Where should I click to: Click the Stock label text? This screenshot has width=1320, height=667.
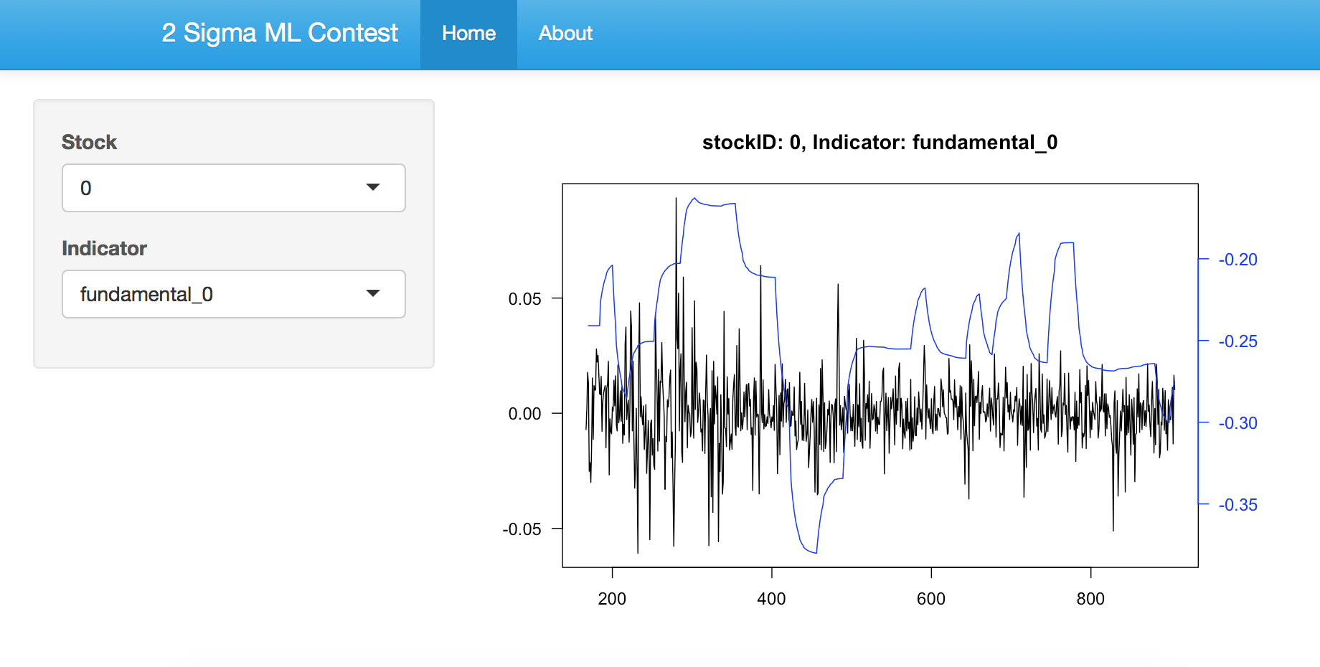pos(89,142)
